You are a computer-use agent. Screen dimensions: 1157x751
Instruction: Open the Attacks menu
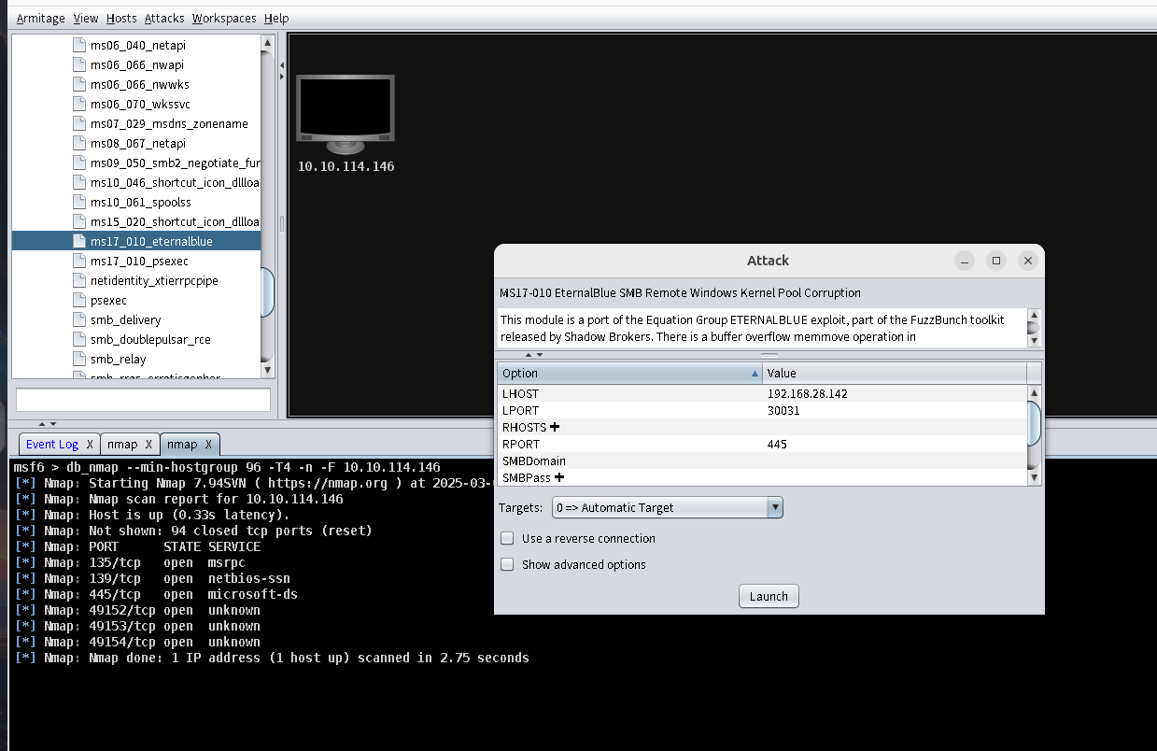click(x=164, y=18)
